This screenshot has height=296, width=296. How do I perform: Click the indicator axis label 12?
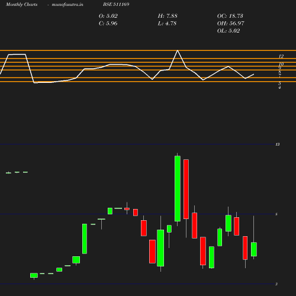pos(281,56)
